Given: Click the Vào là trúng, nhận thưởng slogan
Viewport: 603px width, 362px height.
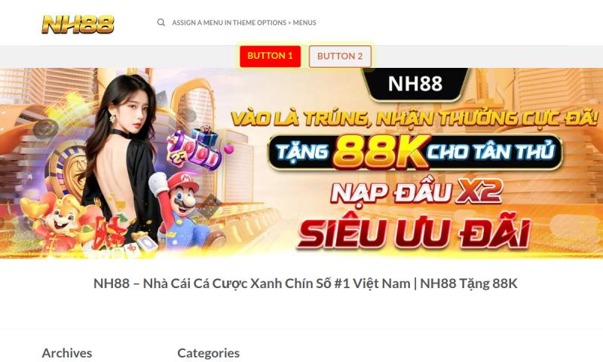Looking at the screenshot, I should click(415, 118).
